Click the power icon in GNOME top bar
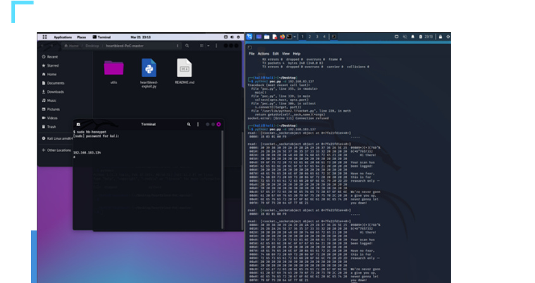 point(239,37)
